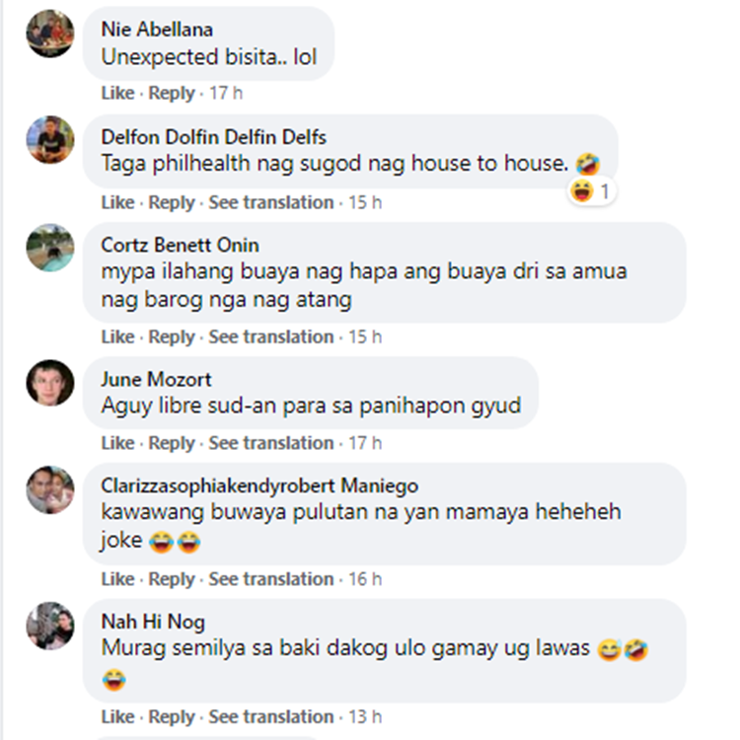See translation of Nah Hi Nog's comment
The width and height of the screenshot is (740, 740).
pyautogui.click(x=271, y=717)
